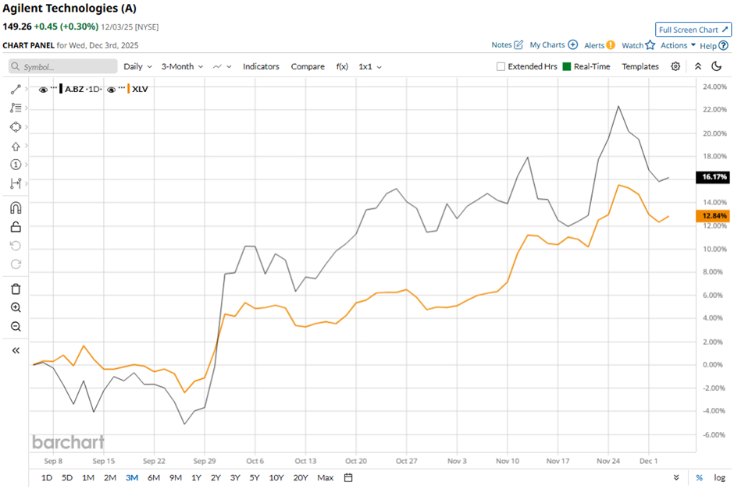Viewport: 734px width, 489px height.
Task: Enable the Extended Hrs checkbox
Action: click(501, 66)
